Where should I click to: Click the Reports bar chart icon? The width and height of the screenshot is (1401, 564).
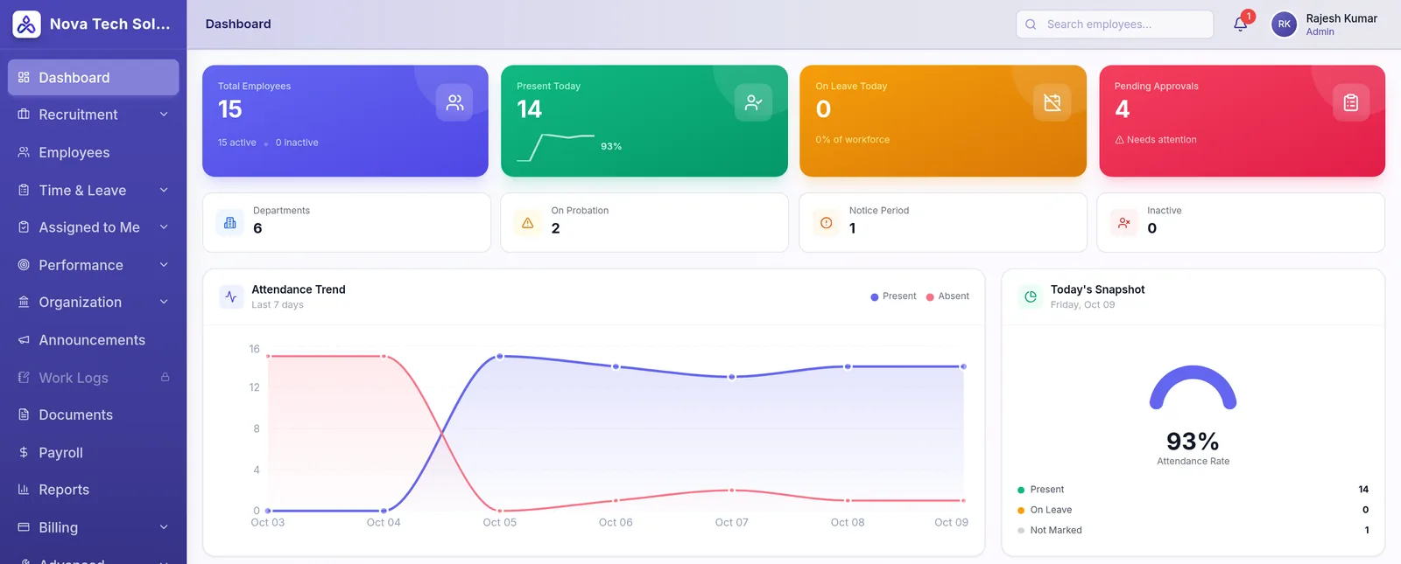(24, 490)
